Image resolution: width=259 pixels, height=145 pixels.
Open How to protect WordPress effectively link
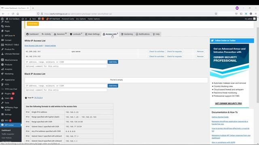[x=230, y=130]
